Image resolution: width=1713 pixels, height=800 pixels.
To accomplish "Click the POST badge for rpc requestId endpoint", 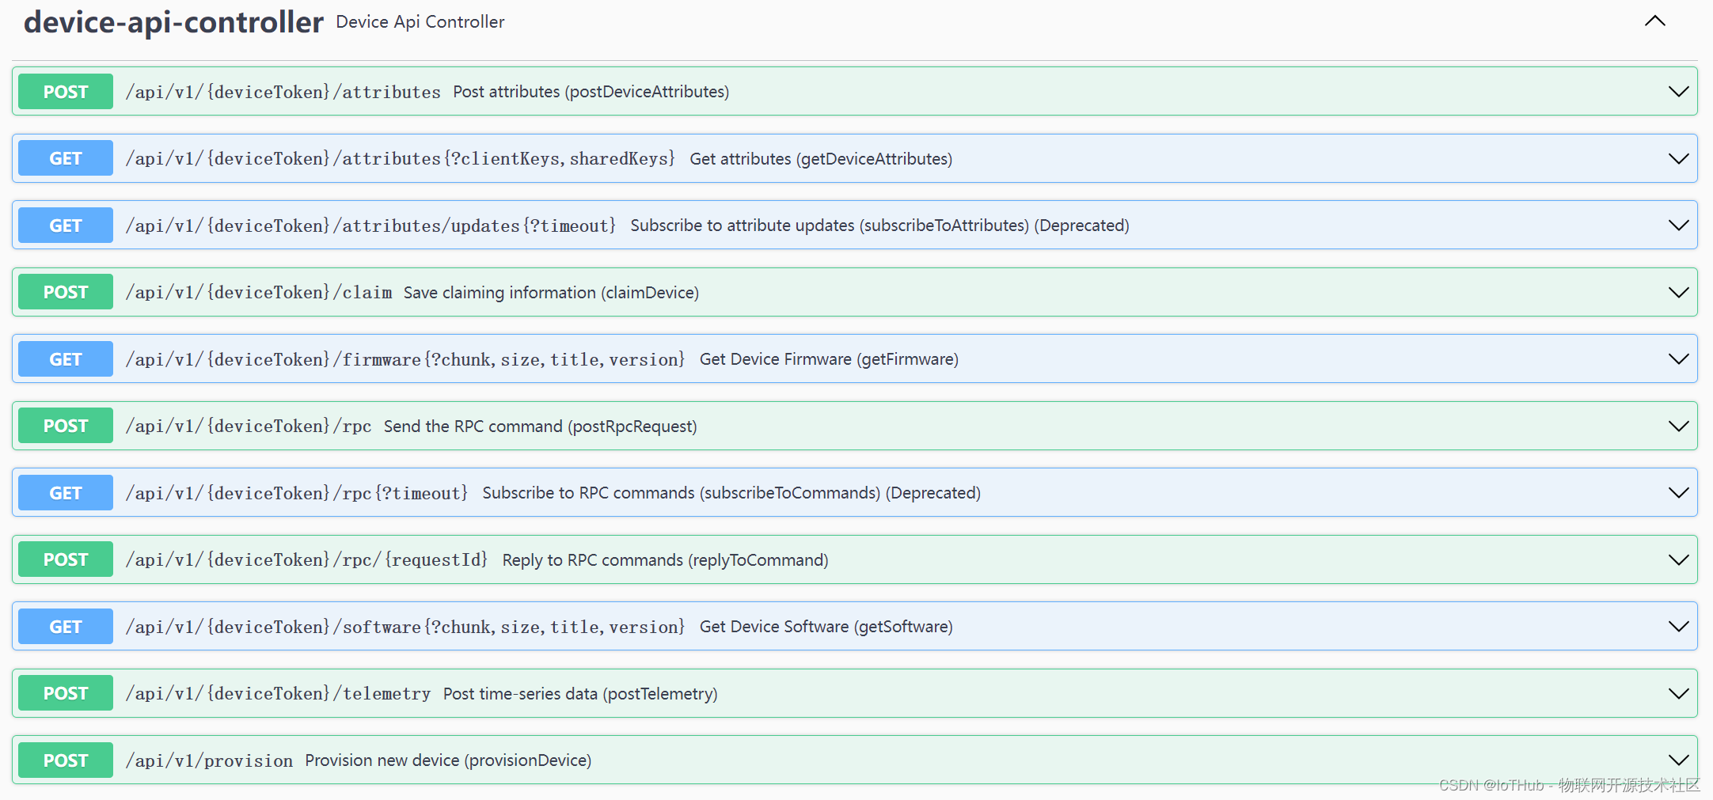I will [66, 559].
